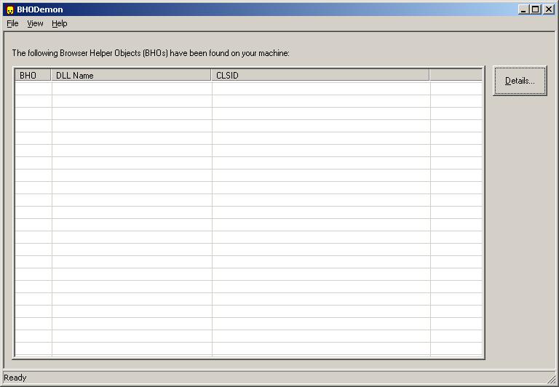Click the BHODemon title bar icon
This screenshot has width=559, height=387.
click(x=10, y=9)
